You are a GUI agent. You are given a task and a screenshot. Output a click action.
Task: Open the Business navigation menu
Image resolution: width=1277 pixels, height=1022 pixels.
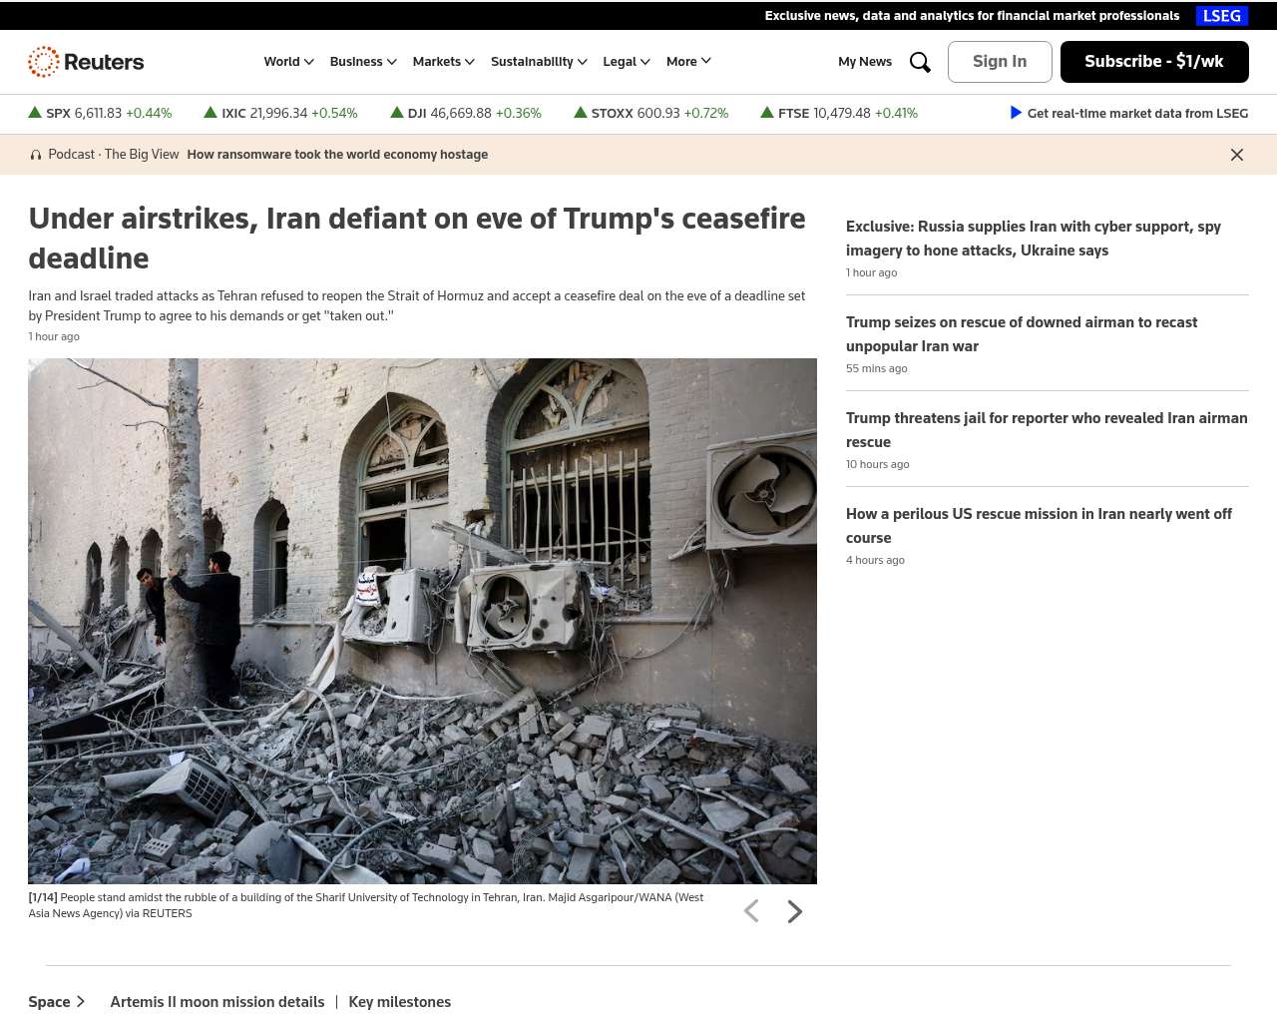[x=363, y=62]
